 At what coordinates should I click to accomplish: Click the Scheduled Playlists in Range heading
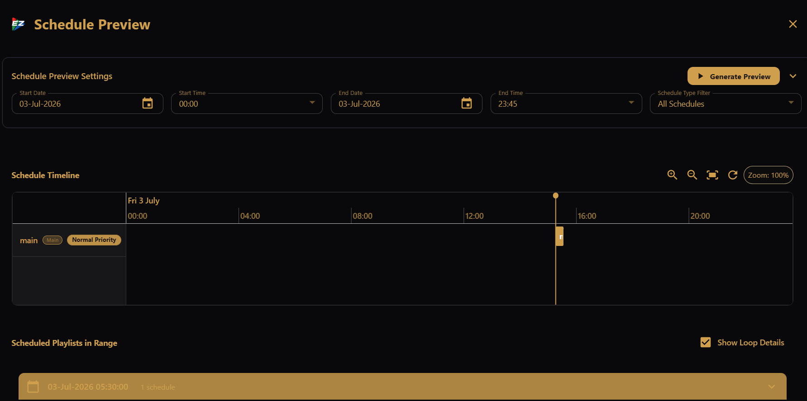[x=64, y=343]
